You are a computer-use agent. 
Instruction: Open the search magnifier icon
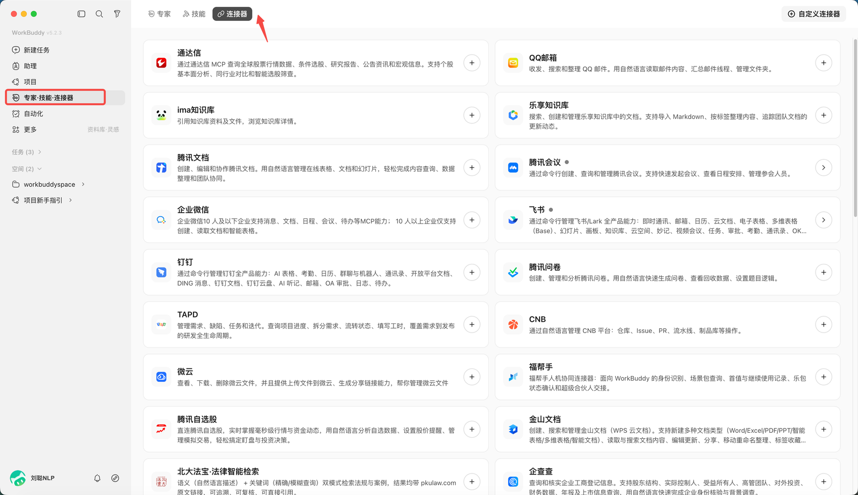(x=99, y=14)
